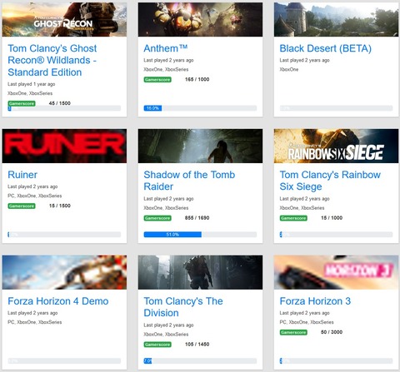Click the '105 / 1450' score on The Division
400x372 pixels.
197,345
